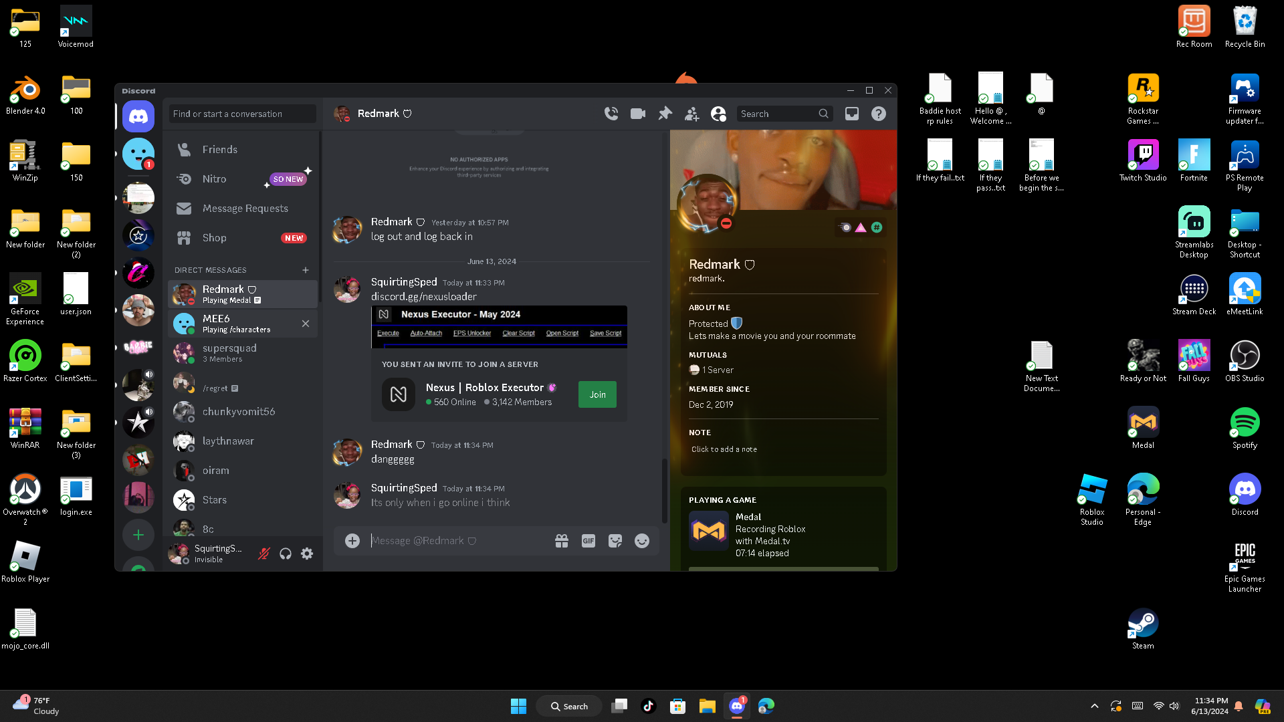
Task: Open the attachment plus menu
Action: coord(352,541)
